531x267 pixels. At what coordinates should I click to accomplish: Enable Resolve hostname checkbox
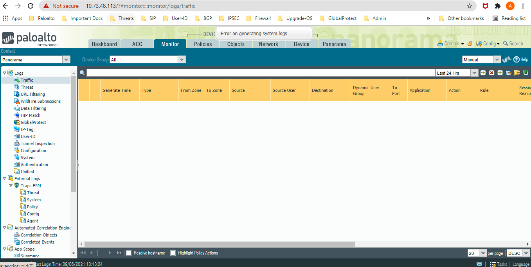(129, 253)
